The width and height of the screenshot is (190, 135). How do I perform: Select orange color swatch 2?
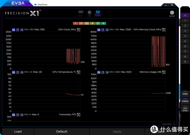81,23
